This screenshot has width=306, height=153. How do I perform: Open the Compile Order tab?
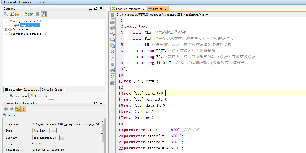[52, 89]
